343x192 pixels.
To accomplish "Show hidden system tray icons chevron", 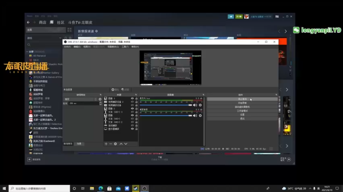I will click(310, 189).
